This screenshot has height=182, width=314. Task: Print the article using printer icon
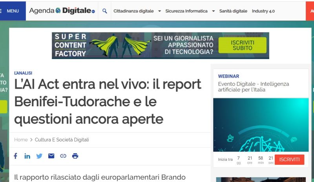[x=75, y=156]
